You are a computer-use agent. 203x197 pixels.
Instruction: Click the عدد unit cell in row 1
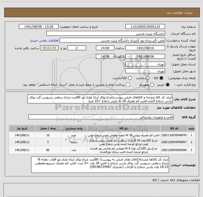tap(74, 135)
